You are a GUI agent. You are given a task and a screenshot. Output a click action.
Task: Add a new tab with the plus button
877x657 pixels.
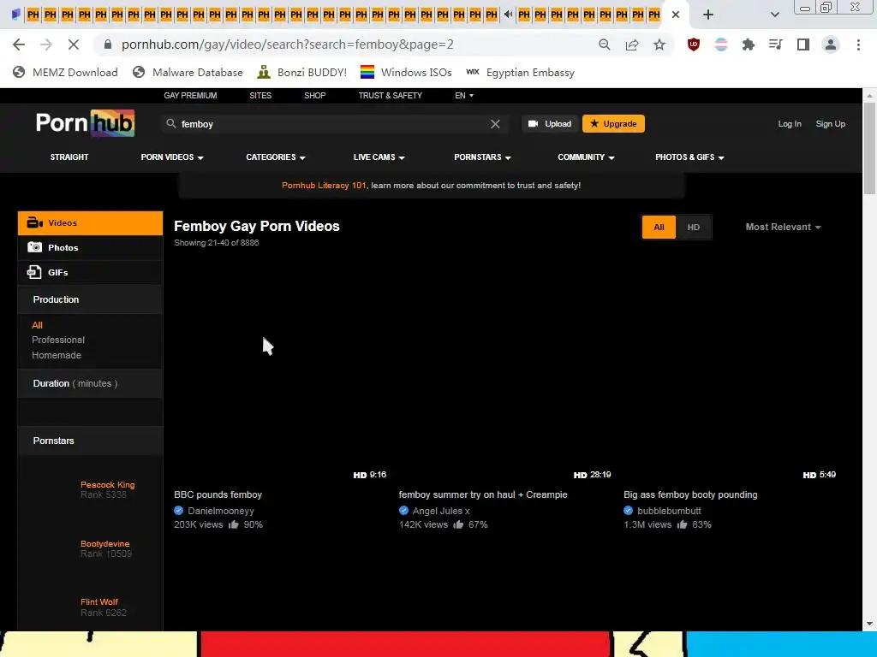click(x=708, y=15)
